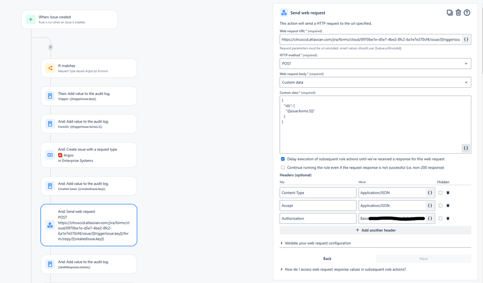Viewport: 483px width, 283px height.
Task: Open smart value picker for Custom data
Action: click(x=466, y=148)
